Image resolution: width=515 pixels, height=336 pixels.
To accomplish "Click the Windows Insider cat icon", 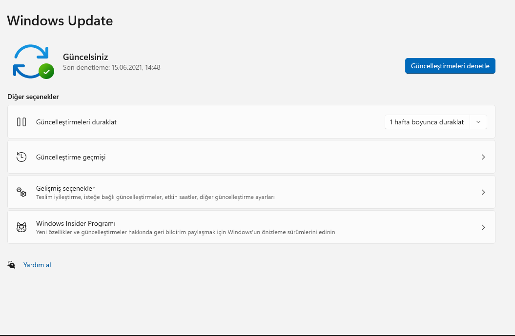I will (21, 227).
